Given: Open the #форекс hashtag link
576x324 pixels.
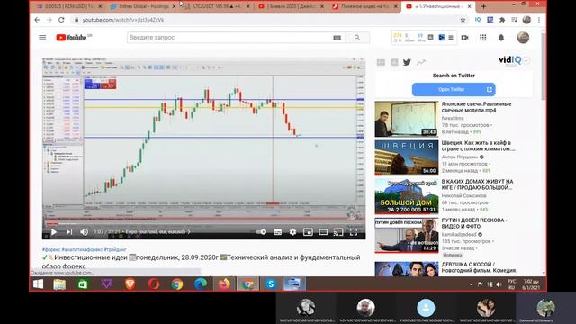Looking at the screenshot, I should tap(51, 250).
